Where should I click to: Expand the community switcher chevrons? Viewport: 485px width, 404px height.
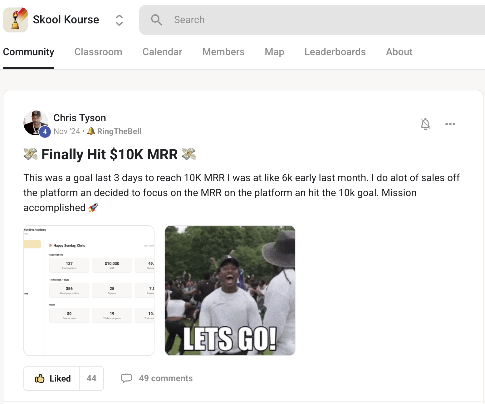pyautogui.click(x=119, y=20)
